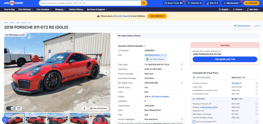Screen dimensions: 263x124
Task: Show info for Total Loss Coverage
Action: coord(257,122)
